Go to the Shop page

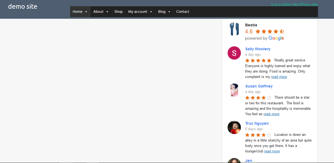[x=118, y=12]
